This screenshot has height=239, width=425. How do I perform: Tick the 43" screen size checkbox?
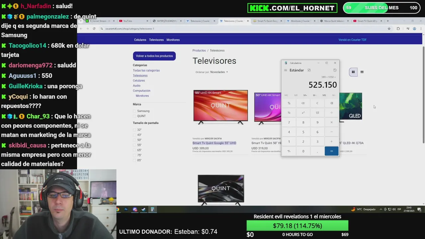(x=134, y=135)
